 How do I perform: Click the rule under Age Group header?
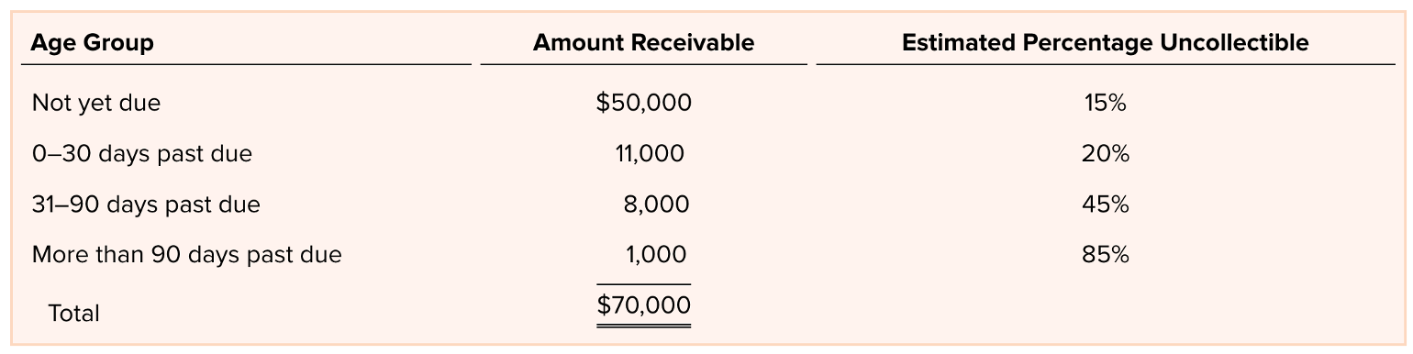click(x=247, y=64)
